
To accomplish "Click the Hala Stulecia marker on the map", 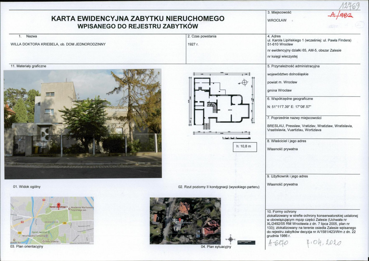I will point(44,241).
